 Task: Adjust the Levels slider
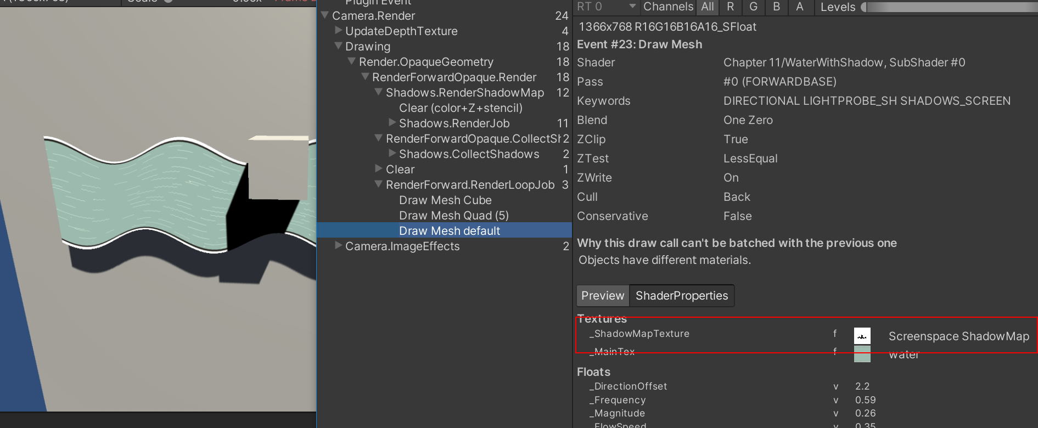click(x=949, y=7)
